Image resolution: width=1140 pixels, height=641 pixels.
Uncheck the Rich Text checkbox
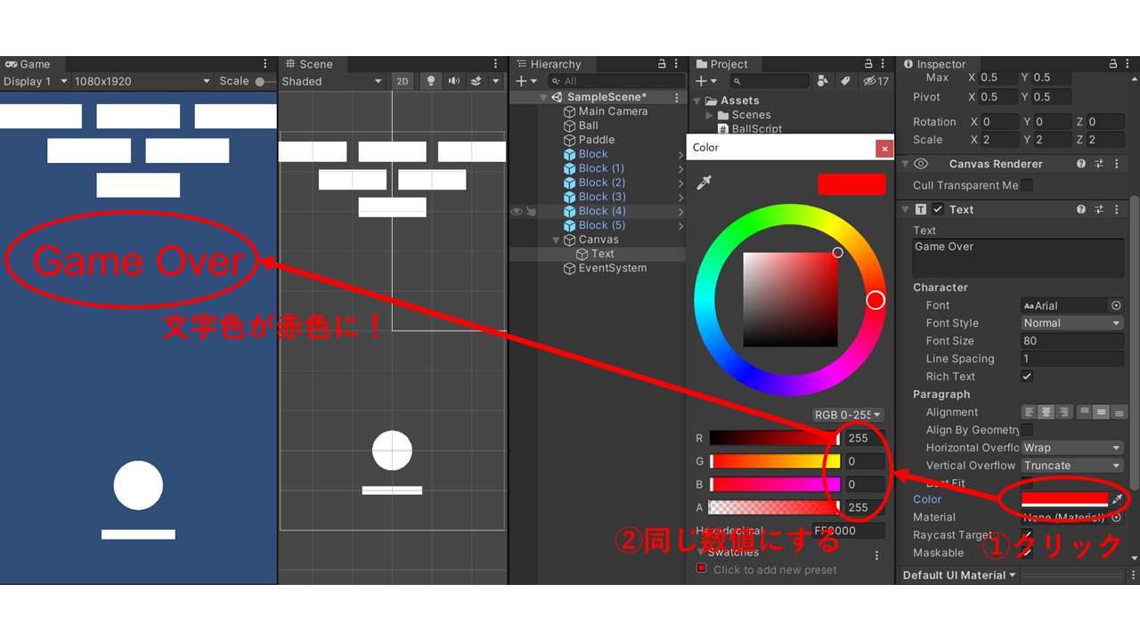point(1027,377)
